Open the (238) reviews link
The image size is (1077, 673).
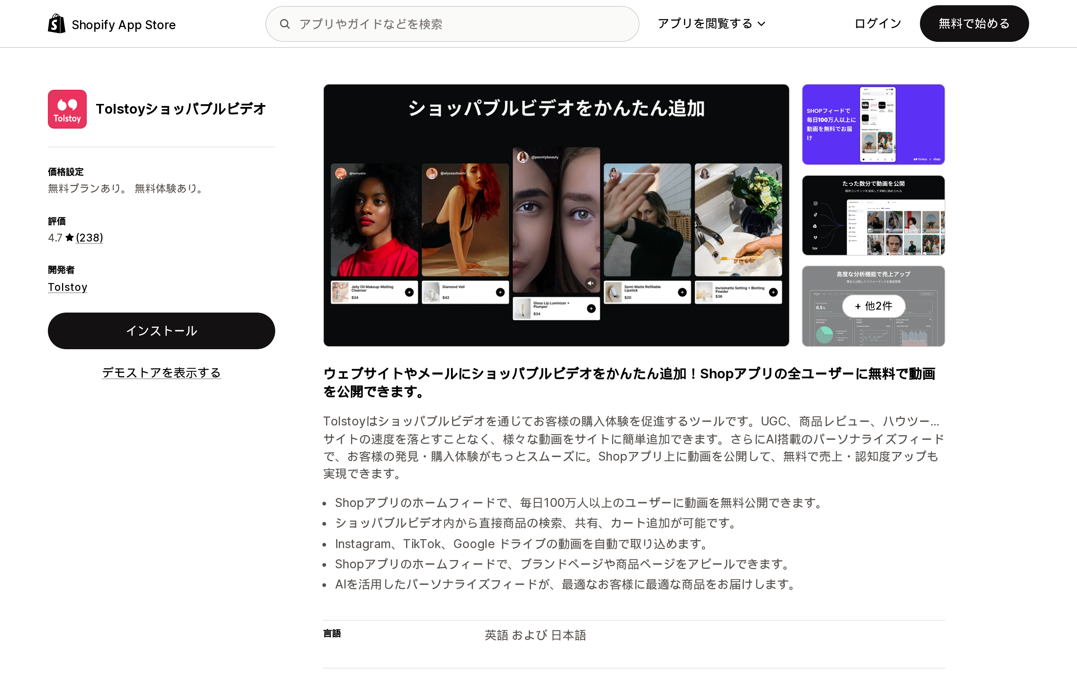tap(89, 238)
